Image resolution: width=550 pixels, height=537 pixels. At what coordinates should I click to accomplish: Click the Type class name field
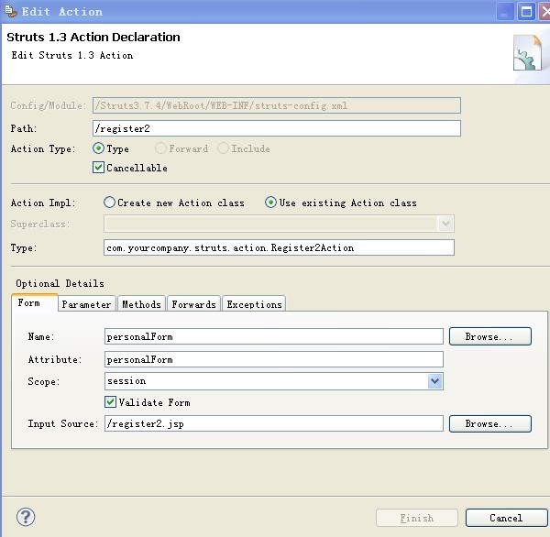pyautogui.click(x=280, y=247)
